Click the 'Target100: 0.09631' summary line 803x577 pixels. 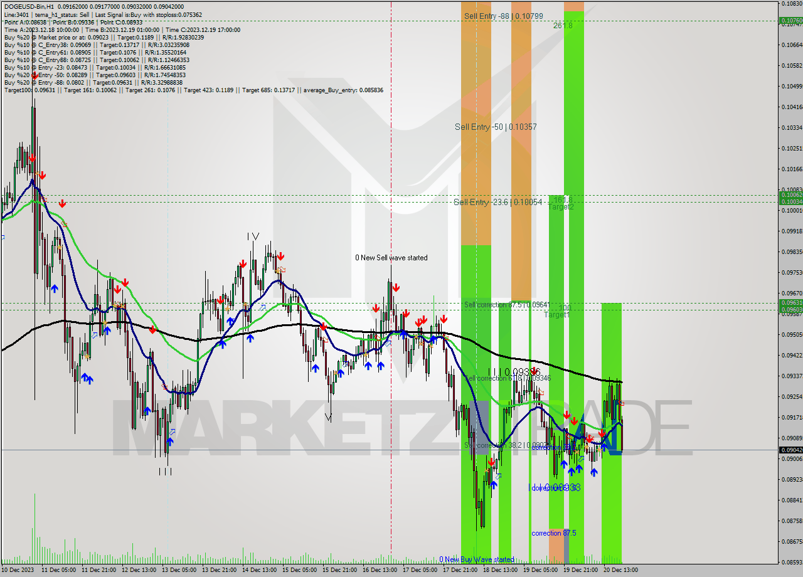click(193, 90)
